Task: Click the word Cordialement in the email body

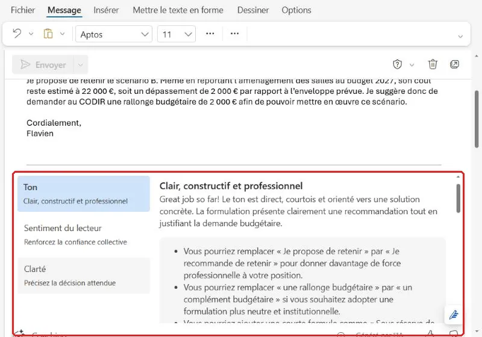Action: click(54, 123)
